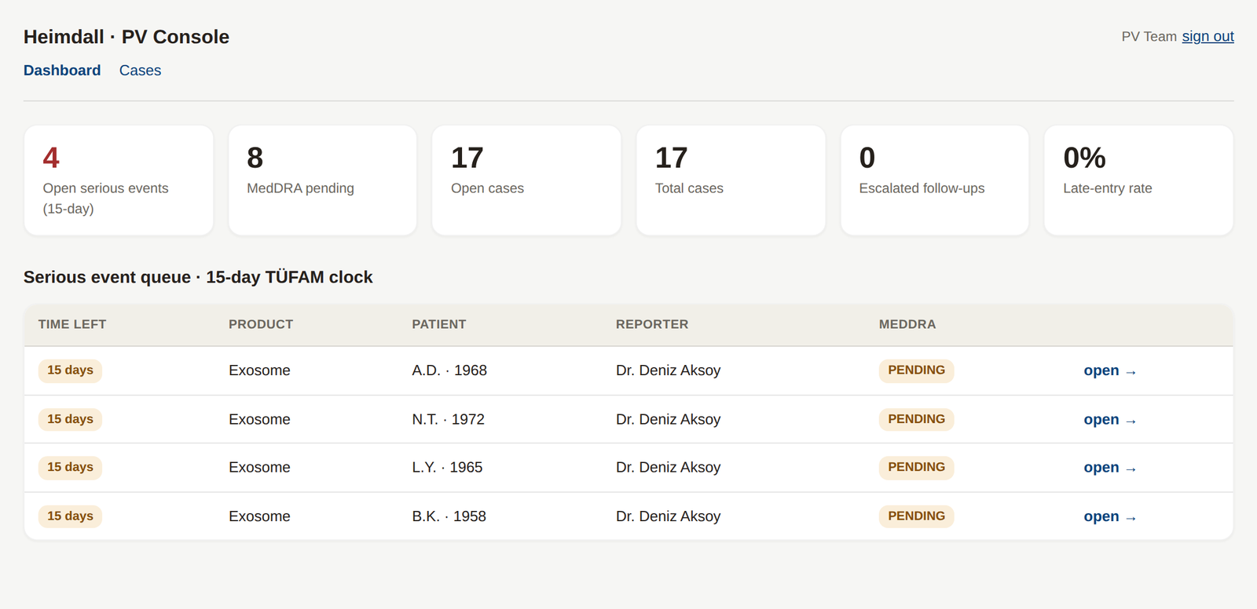Click the "PATIENT" column header
Screen dimensions: 1257x609
(x=439, y=324)
